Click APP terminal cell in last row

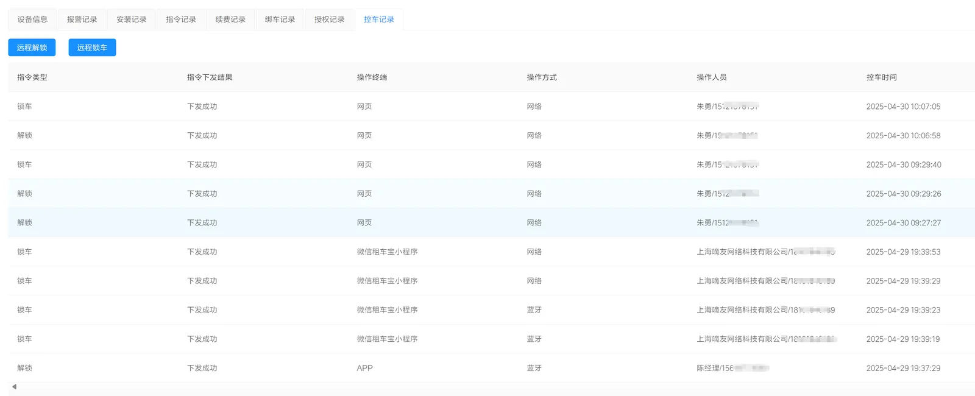click(x=364, y=368)
